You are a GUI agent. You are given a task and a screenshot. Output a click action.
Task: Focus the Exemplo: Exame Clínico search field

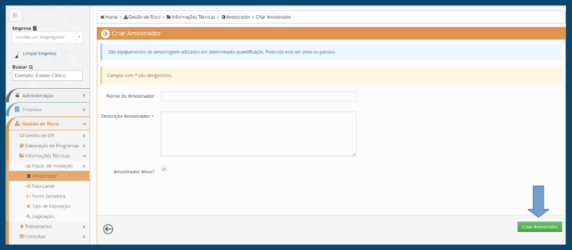point(47,75)
